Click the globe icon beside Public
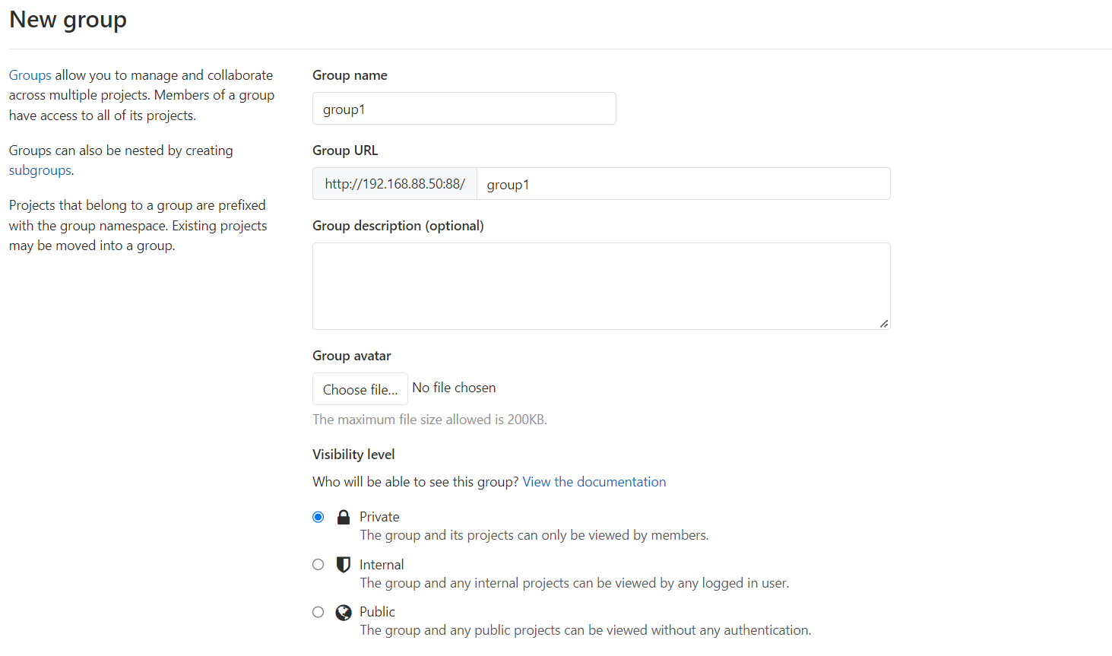The height and width of the screenshot is (656, 1112). pyautogui.click(x=344, y=613)
